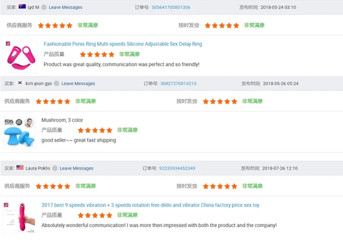Click the chat bubble icon beside kim yoon gyo
The height and width of the screenshot is (243, 343).
click(x=57, y=84)
